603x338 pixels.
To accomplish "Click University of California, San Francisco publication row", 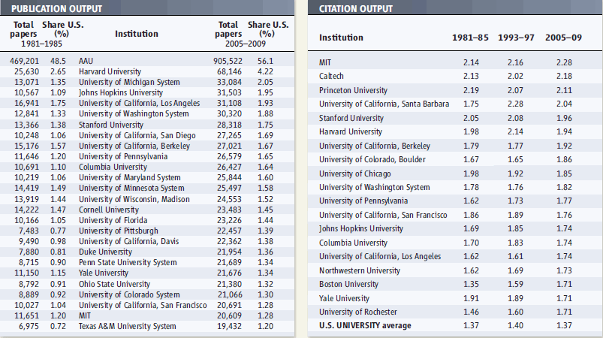I will point(143,305).
